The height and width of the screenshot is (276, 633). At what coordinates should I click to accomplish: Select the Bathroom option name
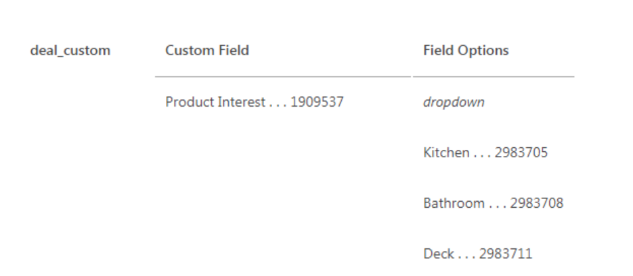pyautogui.click(x=452, y=203)
